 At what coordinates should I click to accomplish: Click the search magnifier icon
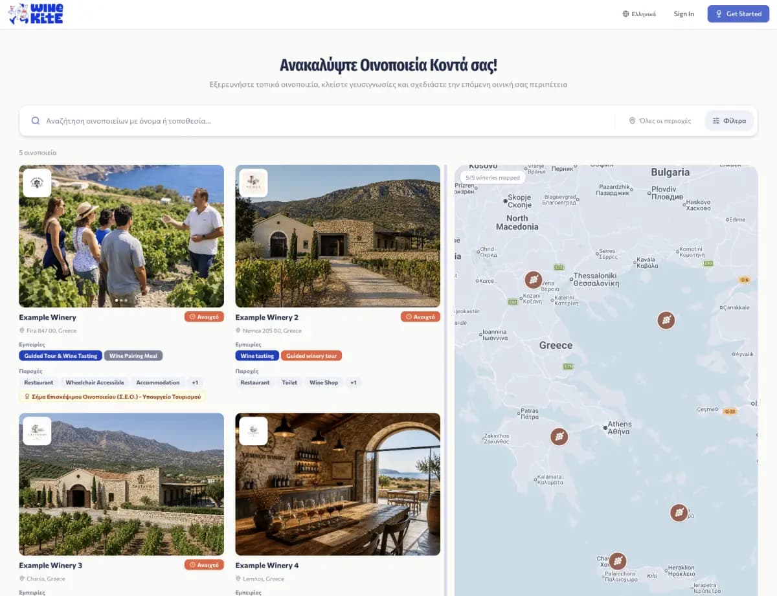pos(36,121)
